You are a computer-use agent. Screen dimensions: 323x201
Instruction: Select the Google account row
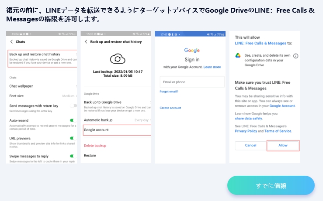coord(117,130)
